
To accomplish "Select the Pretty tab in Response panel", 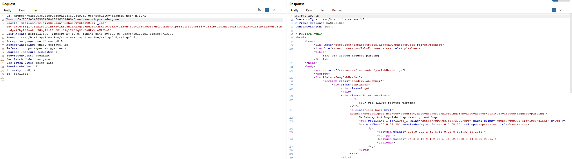I will [x=294, y=10].
